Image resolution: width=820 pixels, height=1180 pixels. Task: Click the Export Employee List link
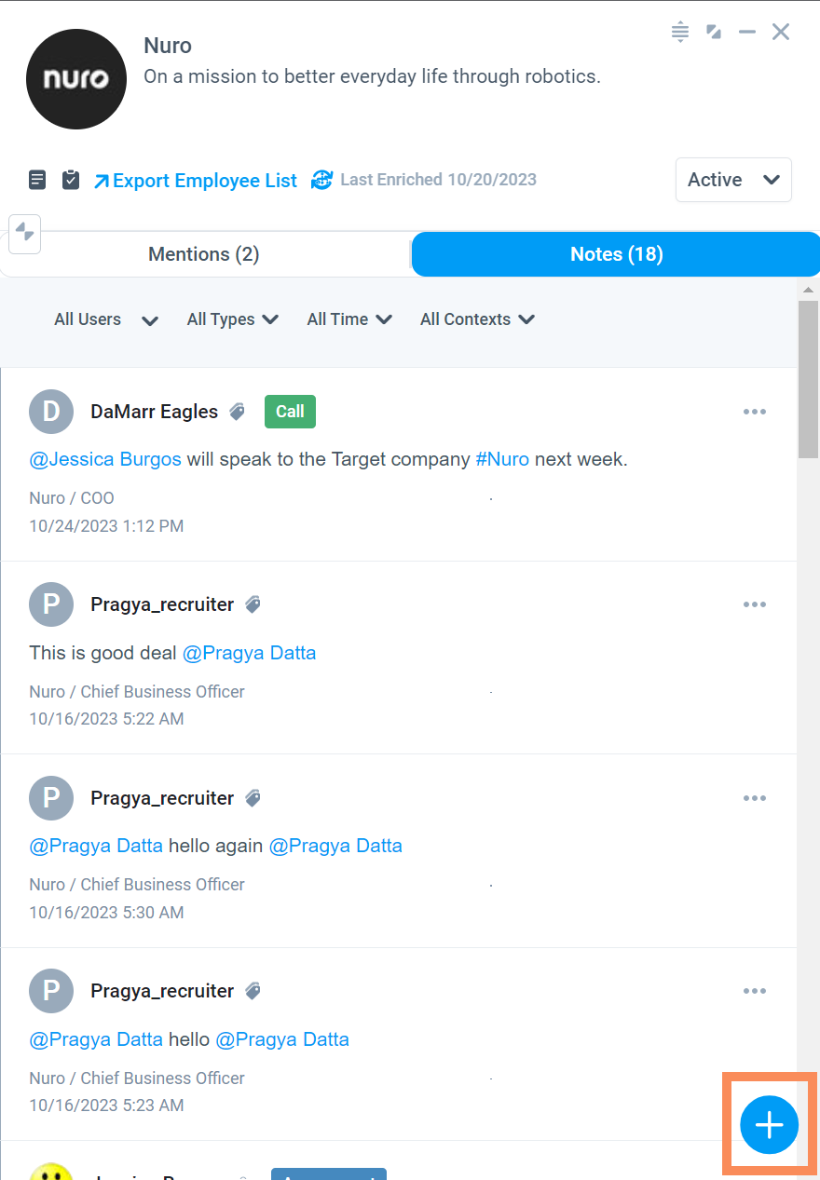[195, 181]
